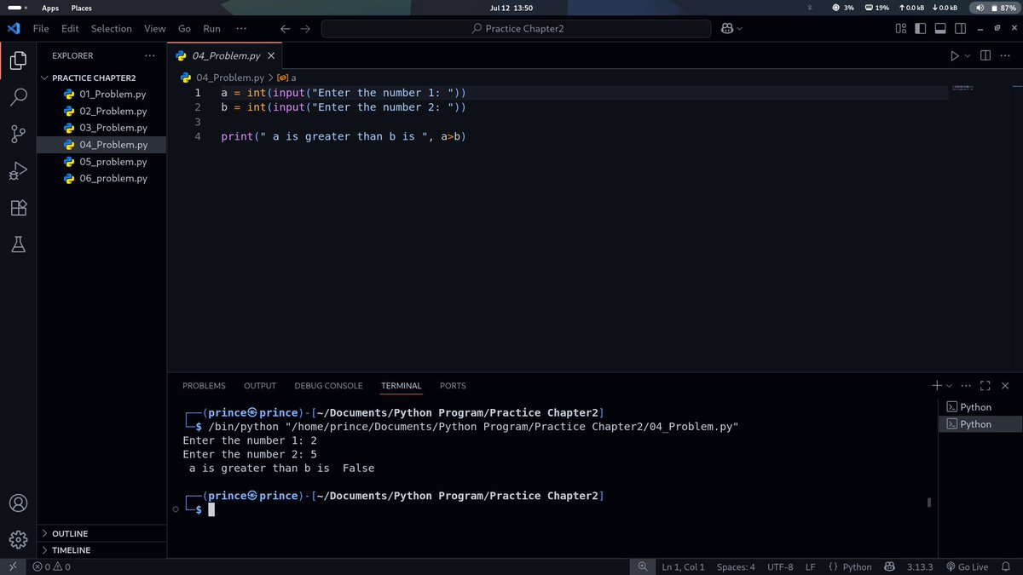
Task: Change indentation via Spaces: 4
Action: (x=736, y=566)
